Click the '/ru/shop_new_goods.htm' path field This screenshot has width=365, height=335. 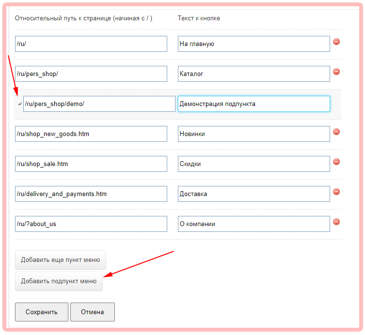[x=91, y=134]
